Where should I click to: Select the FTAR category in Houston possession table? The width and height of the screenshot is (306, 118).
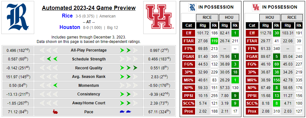(252, 41)
